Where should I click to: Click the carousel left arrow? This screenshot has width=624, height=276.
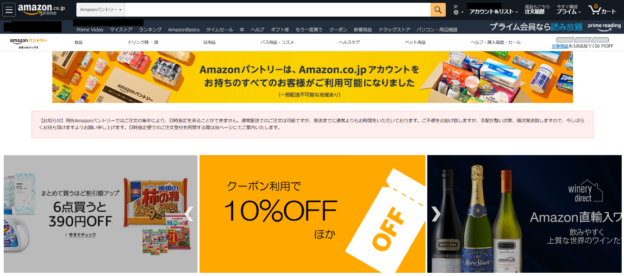click(188, 214)
